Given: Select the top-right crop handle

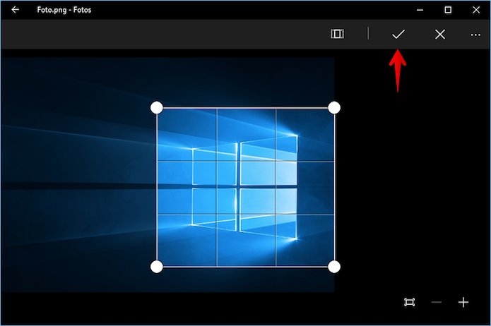Looking at the screenshot, I should click(334, 108).
